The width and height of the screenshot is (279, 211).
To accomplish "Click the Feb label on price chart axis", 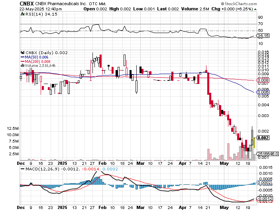I will click(x=102, y=163).
